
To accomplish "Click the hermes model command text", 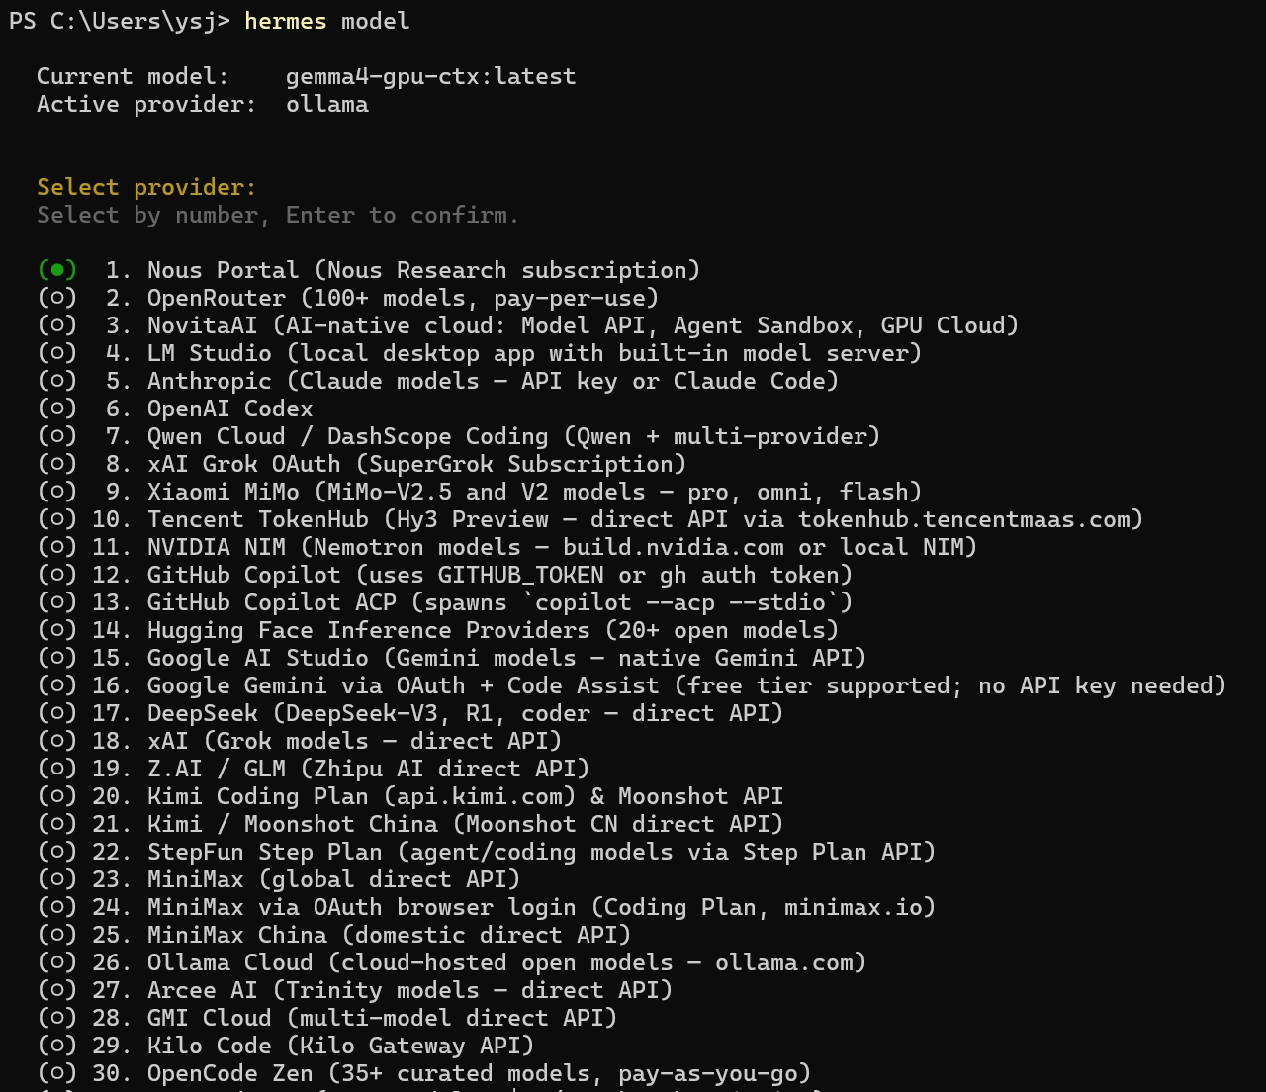I will [326, 21].
